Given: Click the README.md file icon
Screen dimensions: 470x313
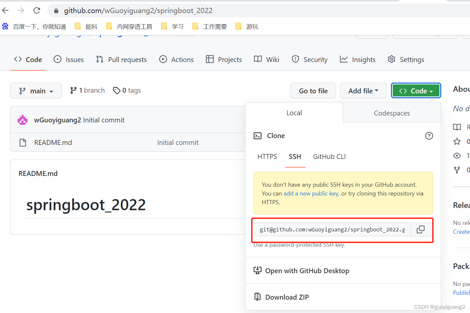Looking at the screenshot, I should click(23, 143).
